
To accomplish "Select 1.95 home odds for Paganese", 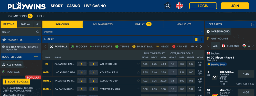I will coord(145,64).
